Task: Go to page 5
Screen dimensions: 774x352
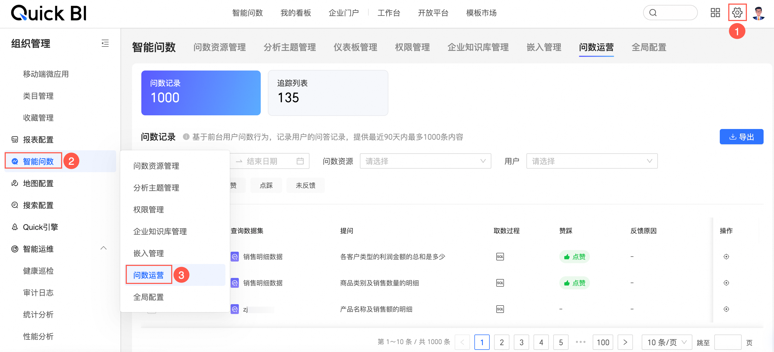Action: click(561, 342)
